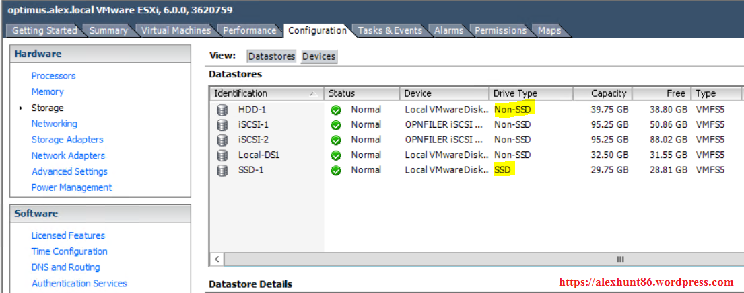This screenshot has height=293, width=744.
Task: Open the Permissions tab
Action: pyautogui.click(x=500, y=30)
